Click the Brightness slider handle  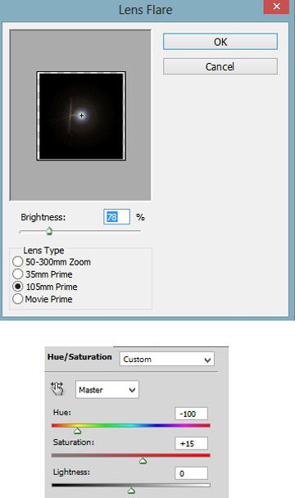(49, 231)
